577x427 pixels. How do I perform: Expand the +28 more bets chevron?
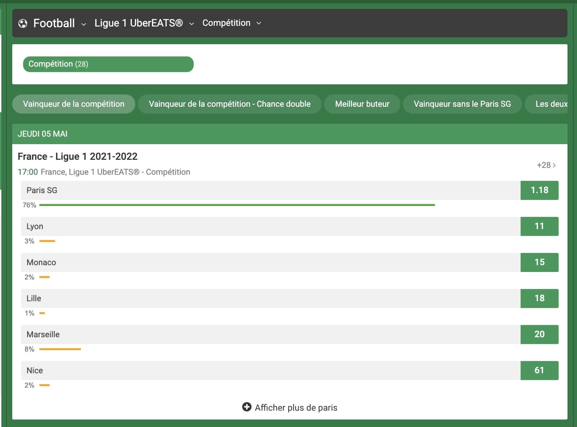[x=546, y=165]
